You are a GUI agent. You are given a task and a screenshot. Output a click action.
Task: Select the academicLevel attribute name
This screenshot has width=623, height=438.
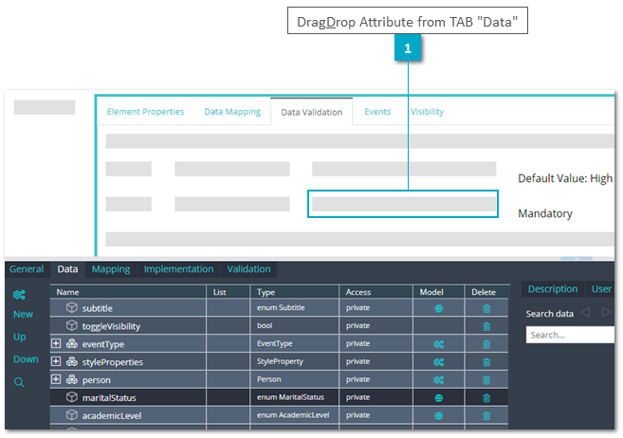click(x=112, y=416)
